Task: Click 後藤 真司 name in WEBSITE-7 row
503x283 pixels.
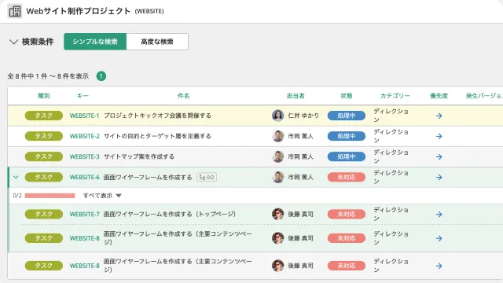Action: (300, 214)
